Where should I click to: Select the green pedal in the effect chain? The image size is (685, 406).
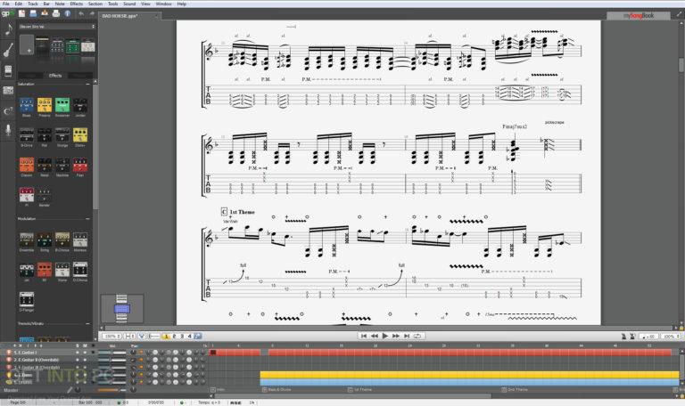(x=72, y=45)
